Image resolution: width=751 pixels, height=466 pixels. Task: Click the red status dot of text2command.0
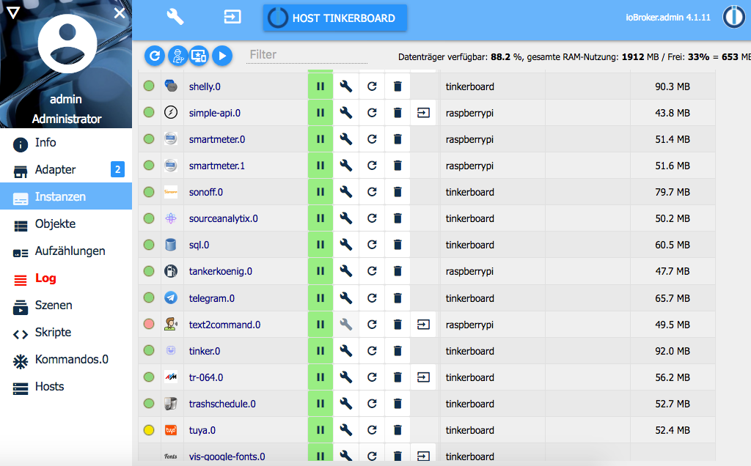pos(149,324)
